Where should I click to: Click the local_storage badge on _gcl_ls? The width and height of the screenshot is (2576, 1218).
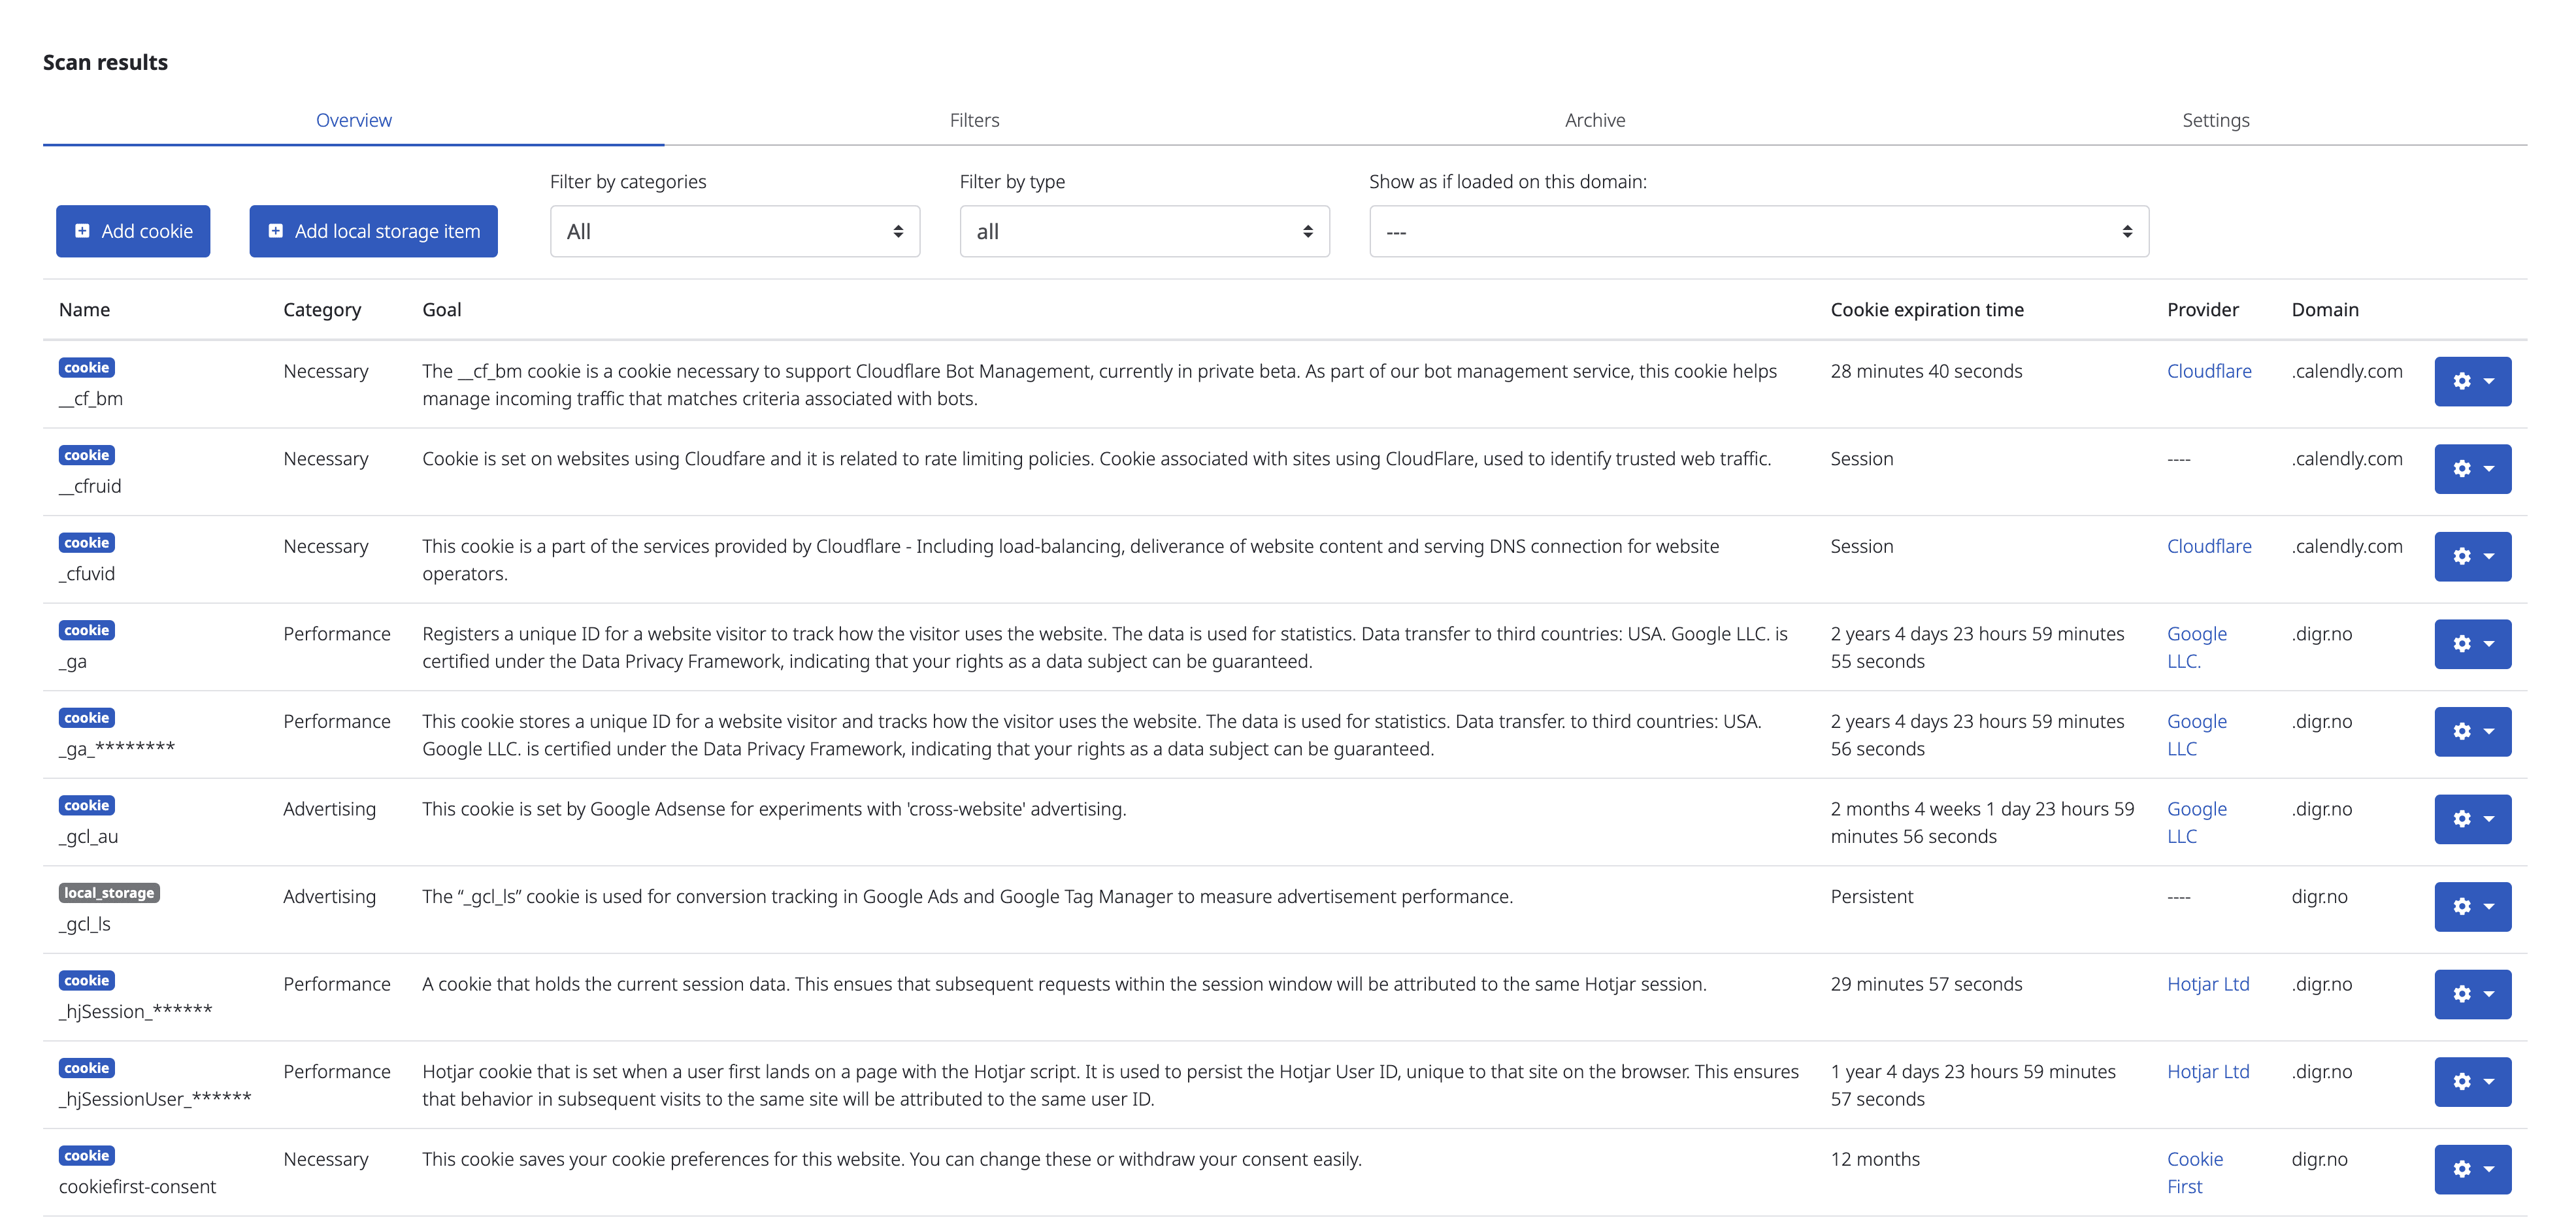[109, 893]
